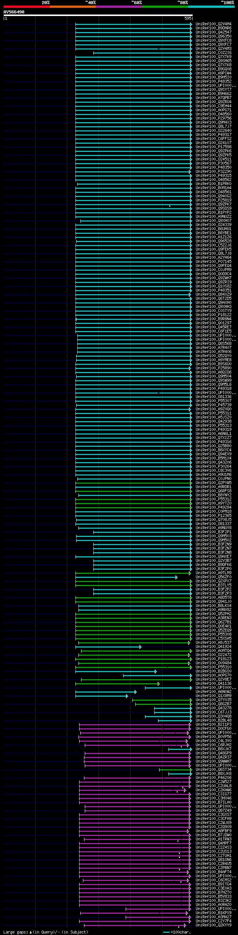Click the 595 query end position label
This screenshot has height=935, width=238.
(188, 18)
